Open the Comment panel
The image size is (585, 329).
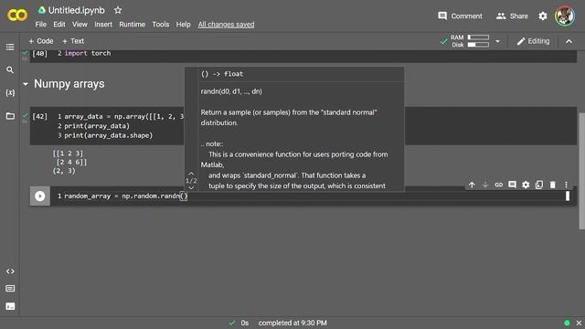coord(460,16)
